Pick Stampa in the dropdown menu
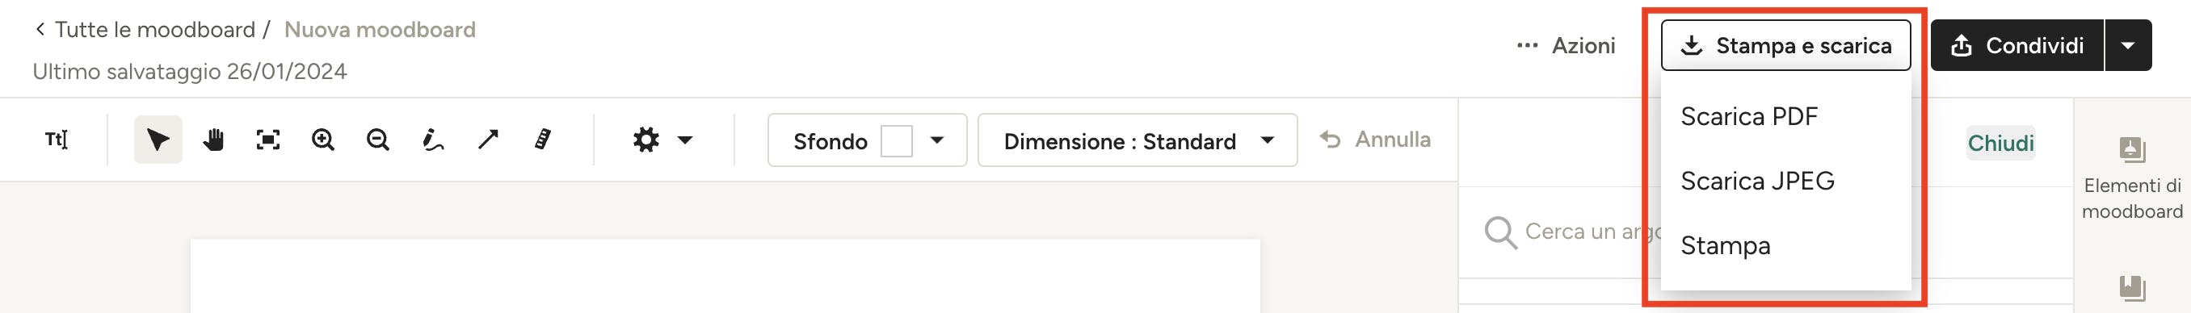The width and height of the screenshot is (2191, 313). pyautogui.click(x=1726, y=245)
